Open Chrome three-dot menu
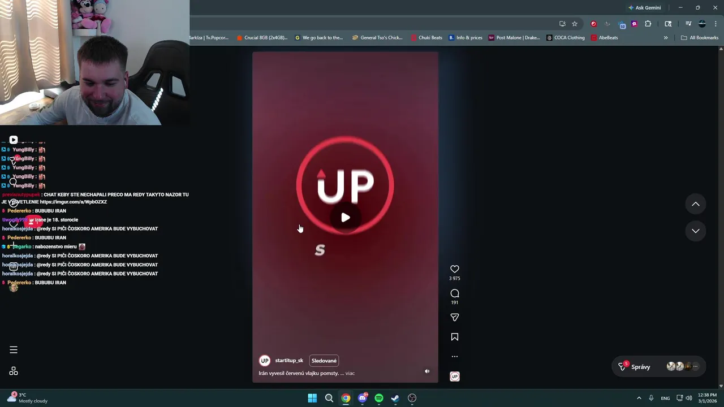The height and width of the screenshot is (407, 724). click(716, 24)
